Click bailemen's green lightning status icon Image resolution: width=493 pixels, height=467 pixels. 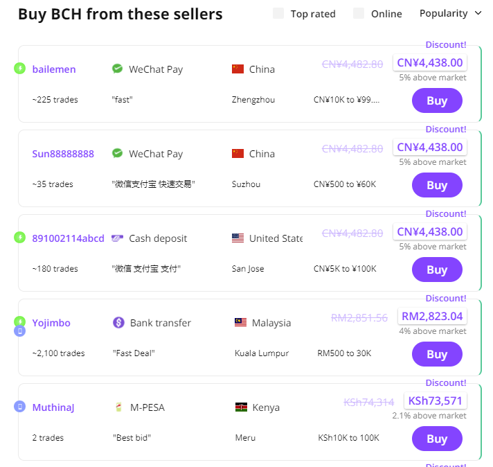pyautogui.click(x=20, y=69)
